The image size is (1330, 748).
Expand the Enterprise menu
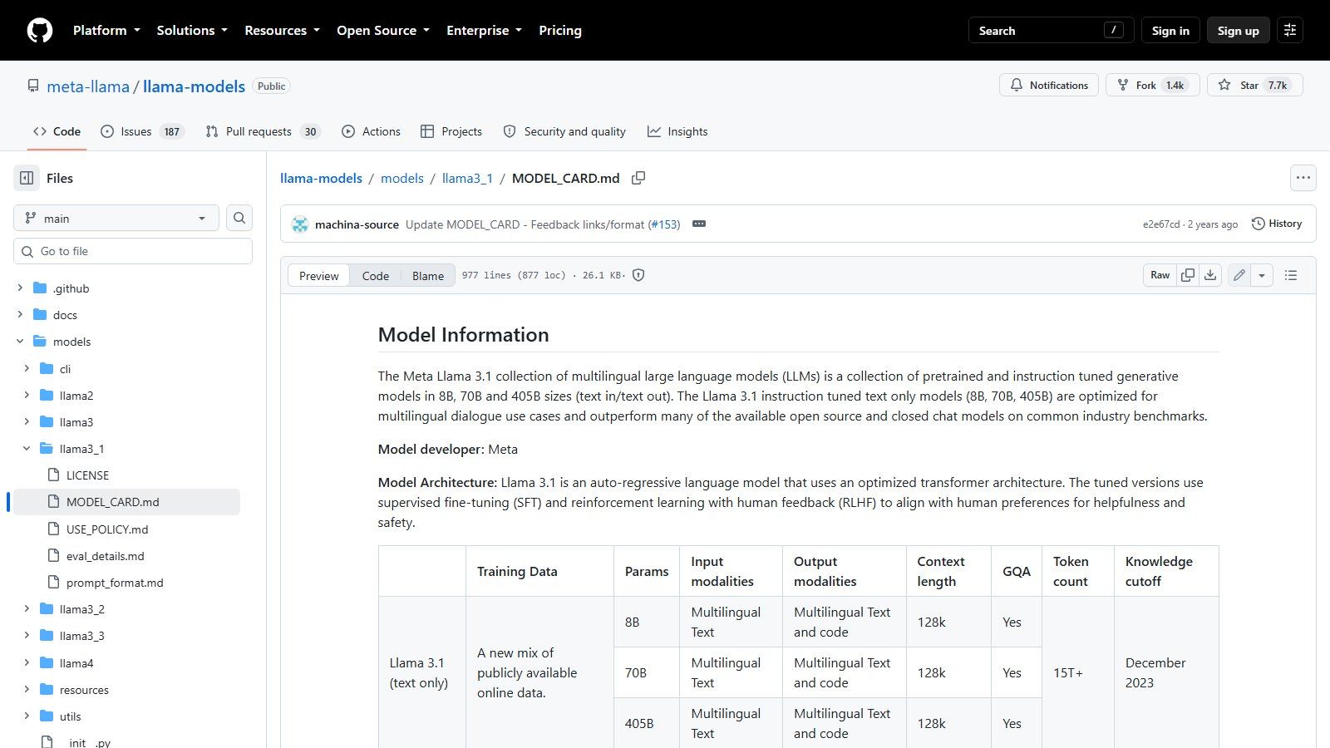click(484, 31)
